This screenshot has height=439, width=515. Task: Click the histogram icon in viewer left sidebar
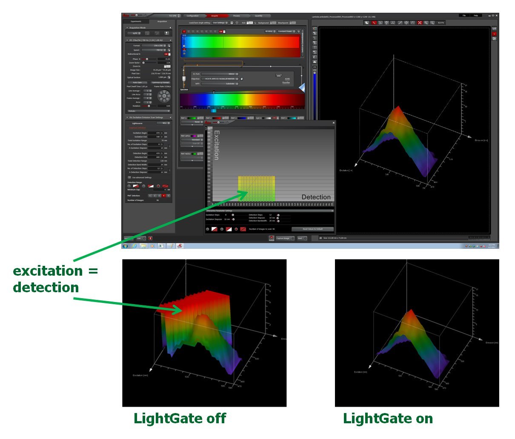pos(315,62)
